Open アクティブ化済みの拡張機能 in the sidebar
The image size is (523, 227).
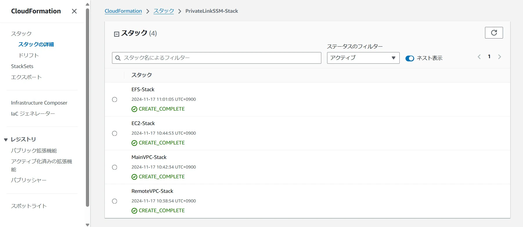pos(42,165)
